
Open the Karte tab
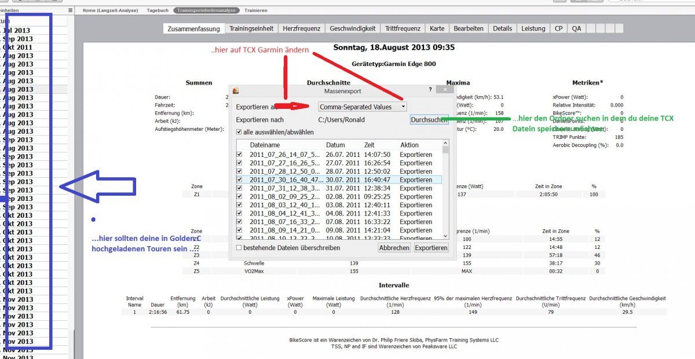(437, 28)
